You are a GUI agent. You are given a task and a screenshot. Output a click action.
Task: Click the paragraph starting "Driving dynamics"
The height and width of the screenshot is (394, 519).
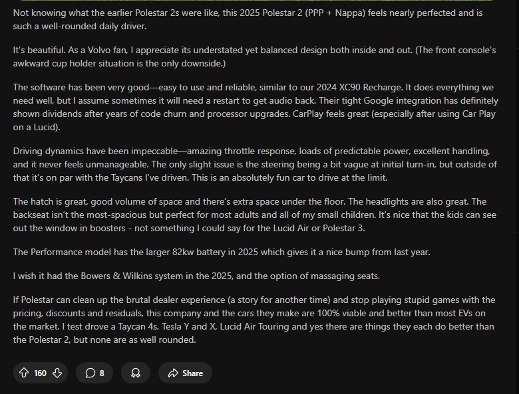[x=253, y=163]
